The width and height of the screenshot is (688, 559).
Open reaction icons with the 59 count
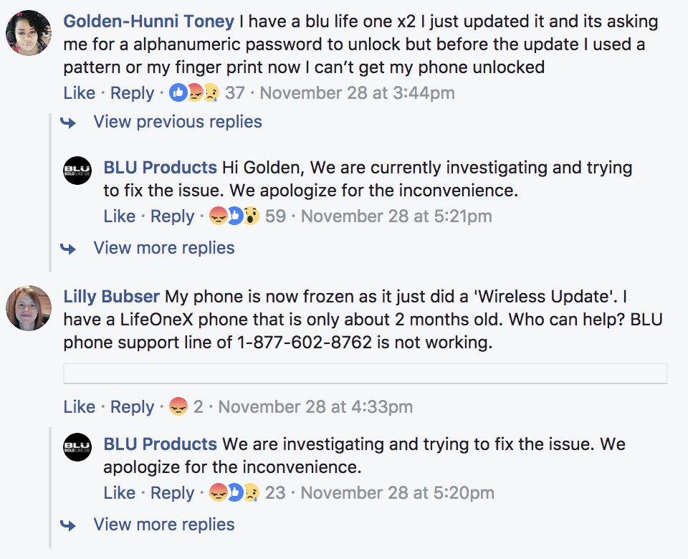pyautogui.click(x=234, y=216)
